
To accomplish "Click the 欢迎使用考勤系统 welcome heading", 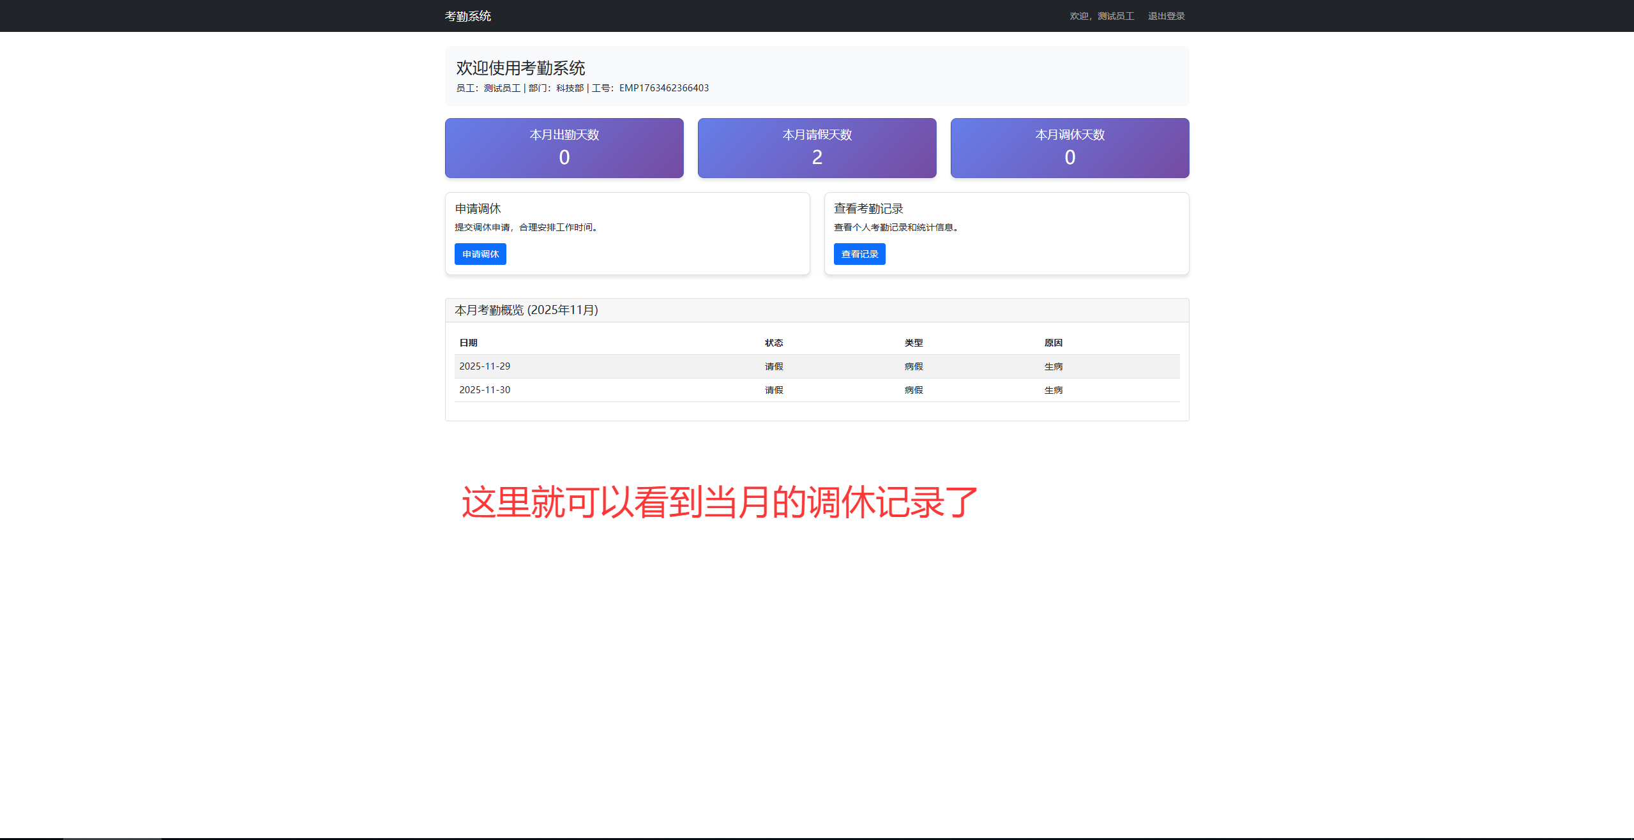I will pos(520,68).
